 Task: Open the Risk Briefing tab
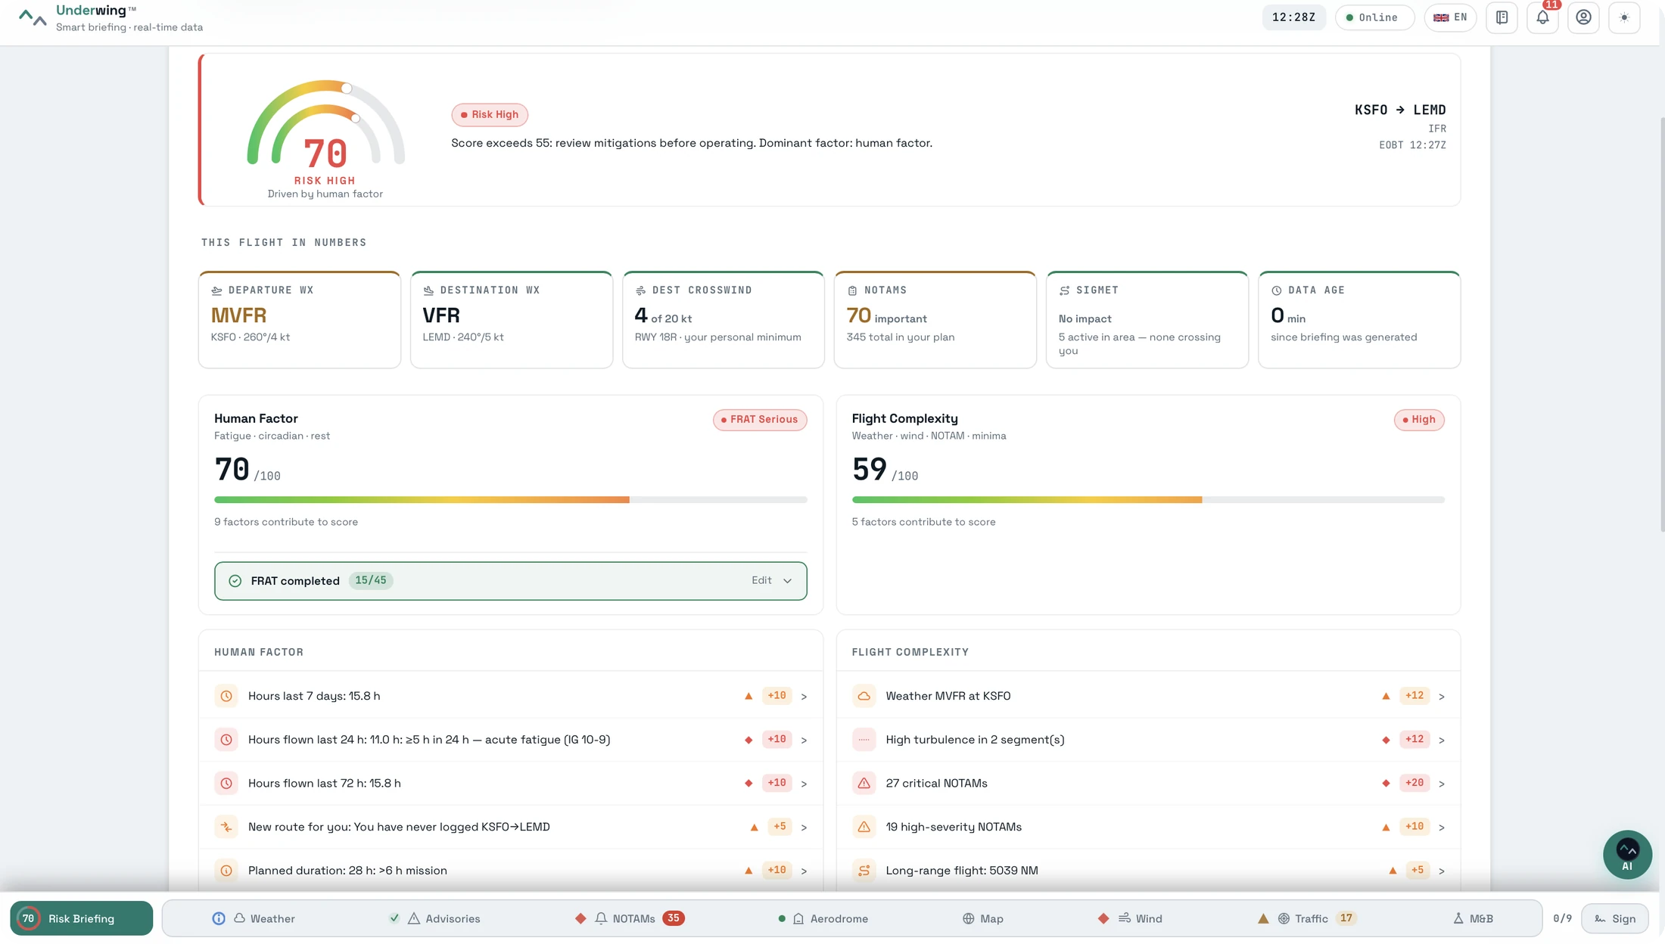(82, 918)
